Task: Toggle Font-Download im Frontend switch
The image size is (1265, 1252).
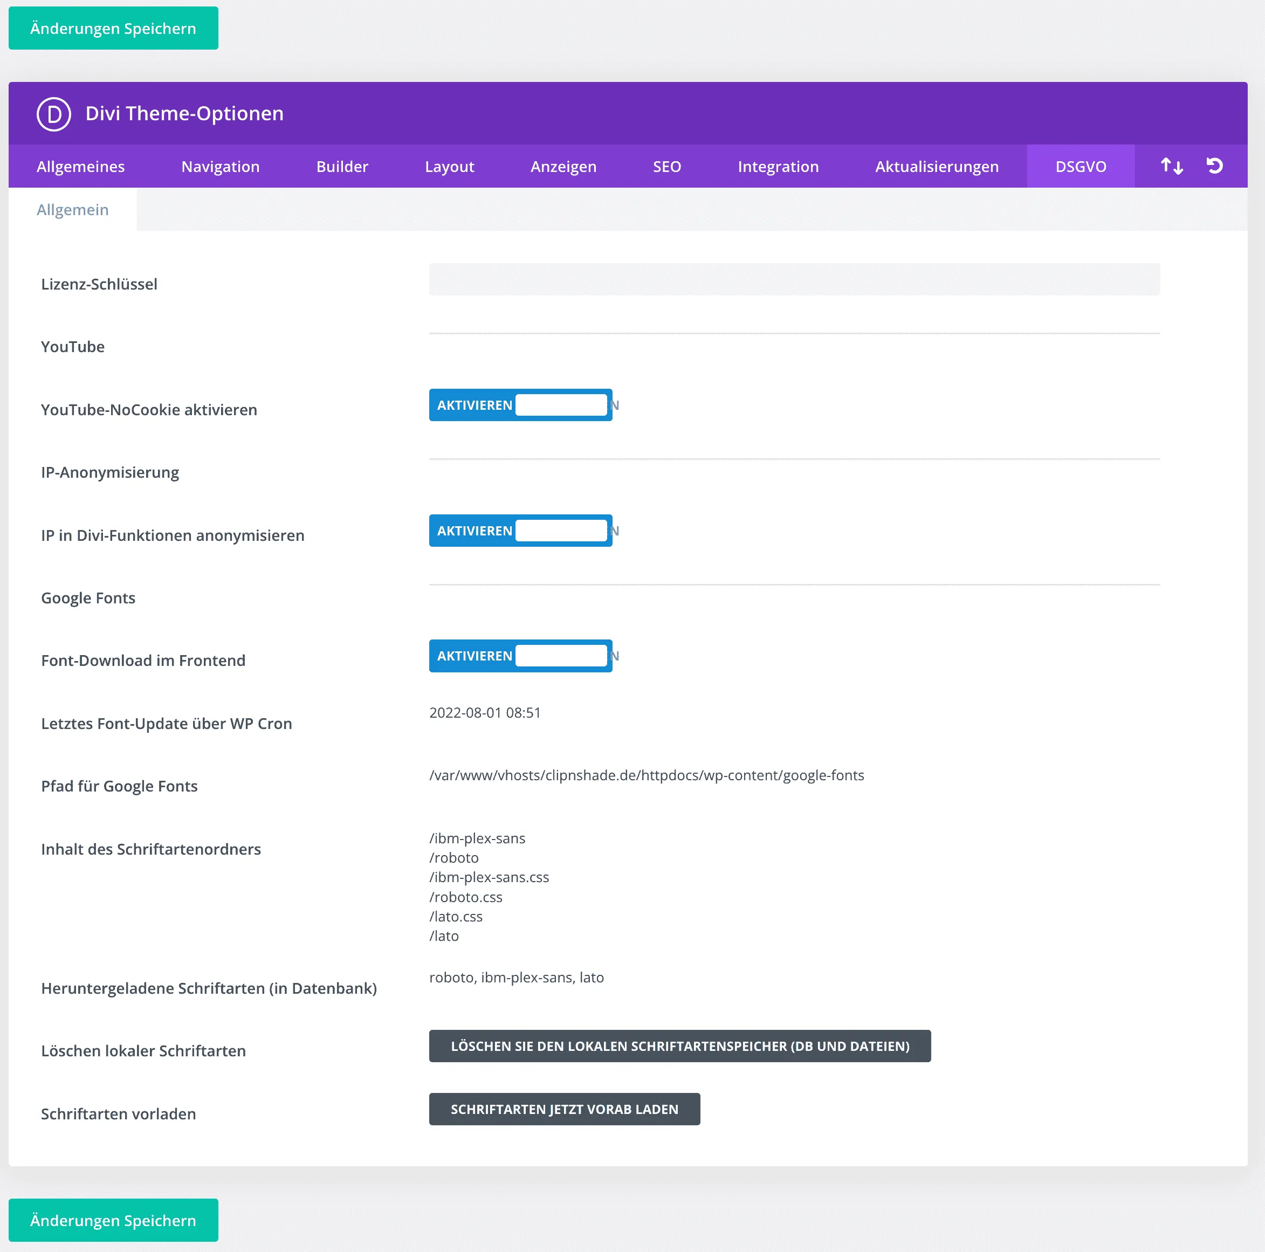Action: 520,656
